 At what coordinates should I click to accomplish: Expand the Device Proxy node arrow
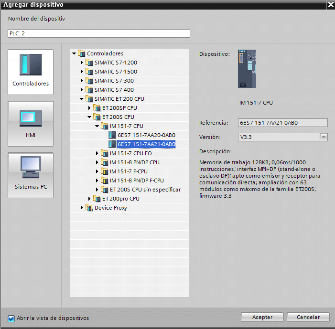[82, 208]
